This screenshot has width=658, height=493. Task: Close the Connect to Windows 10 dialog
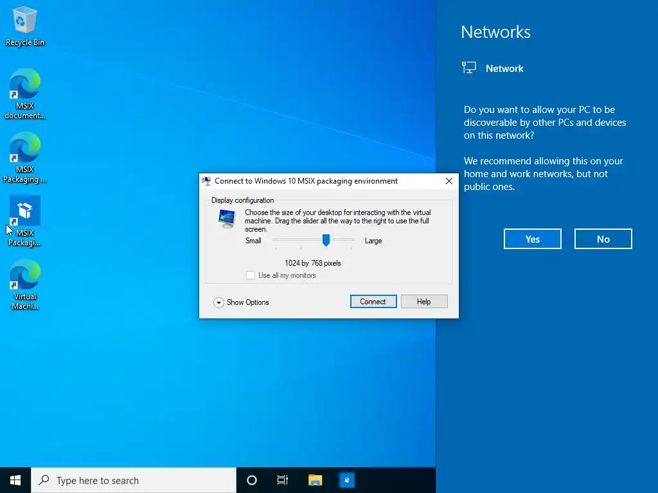tap(449, 181)
